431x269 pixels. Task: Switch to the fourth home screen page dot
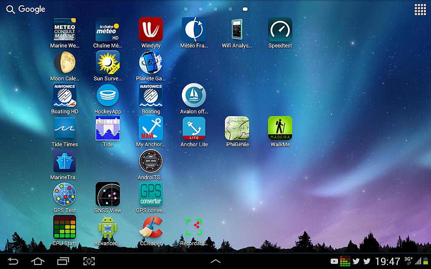tap(230, 9)
